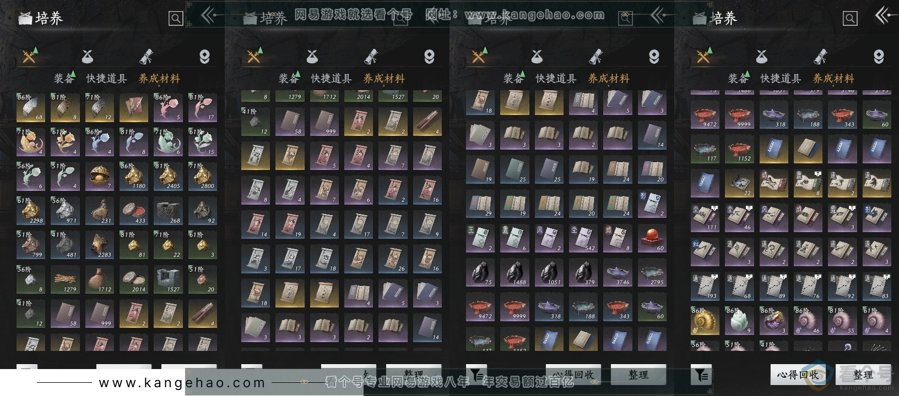
Task: Select the 41阶 dark ore count 481
Action: (64, 245)
